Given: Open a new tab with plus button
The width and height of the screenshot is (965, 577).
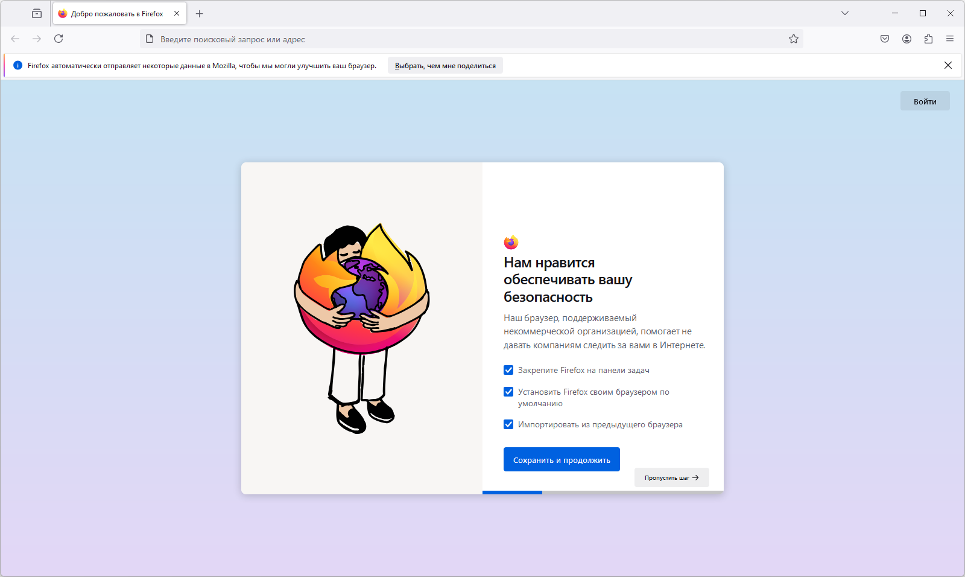Looking at the screenshot, I should click(x=200, y=13).
